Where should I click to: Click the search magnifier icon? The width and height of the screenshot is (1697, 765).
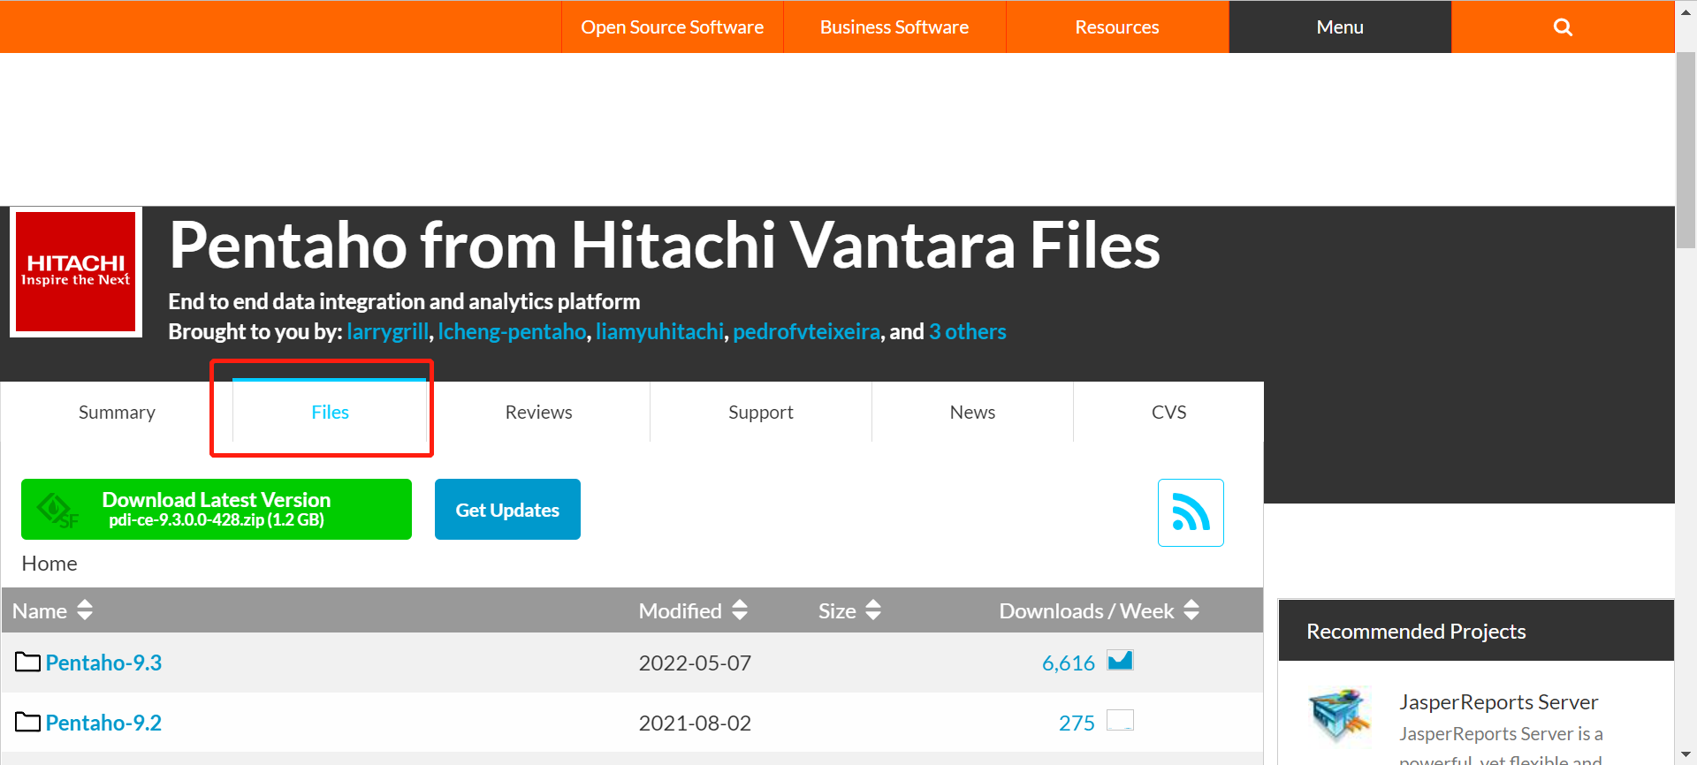point(1563,27)
